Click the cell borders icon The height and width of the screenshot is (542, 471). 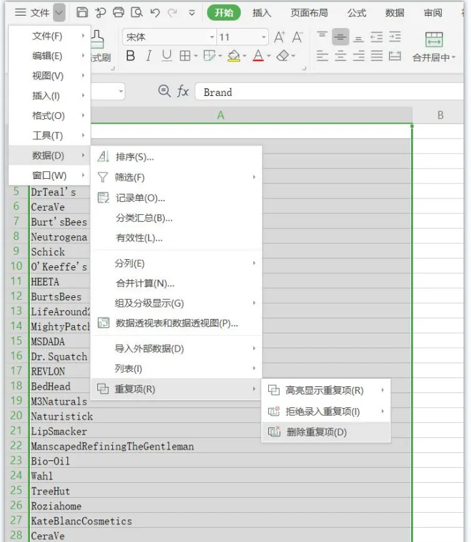(x=185, y=56)
